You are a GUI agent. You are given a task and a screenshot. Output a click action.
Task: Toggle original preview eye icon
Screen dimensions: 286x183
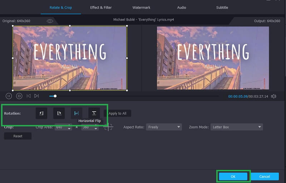point(50,21)
